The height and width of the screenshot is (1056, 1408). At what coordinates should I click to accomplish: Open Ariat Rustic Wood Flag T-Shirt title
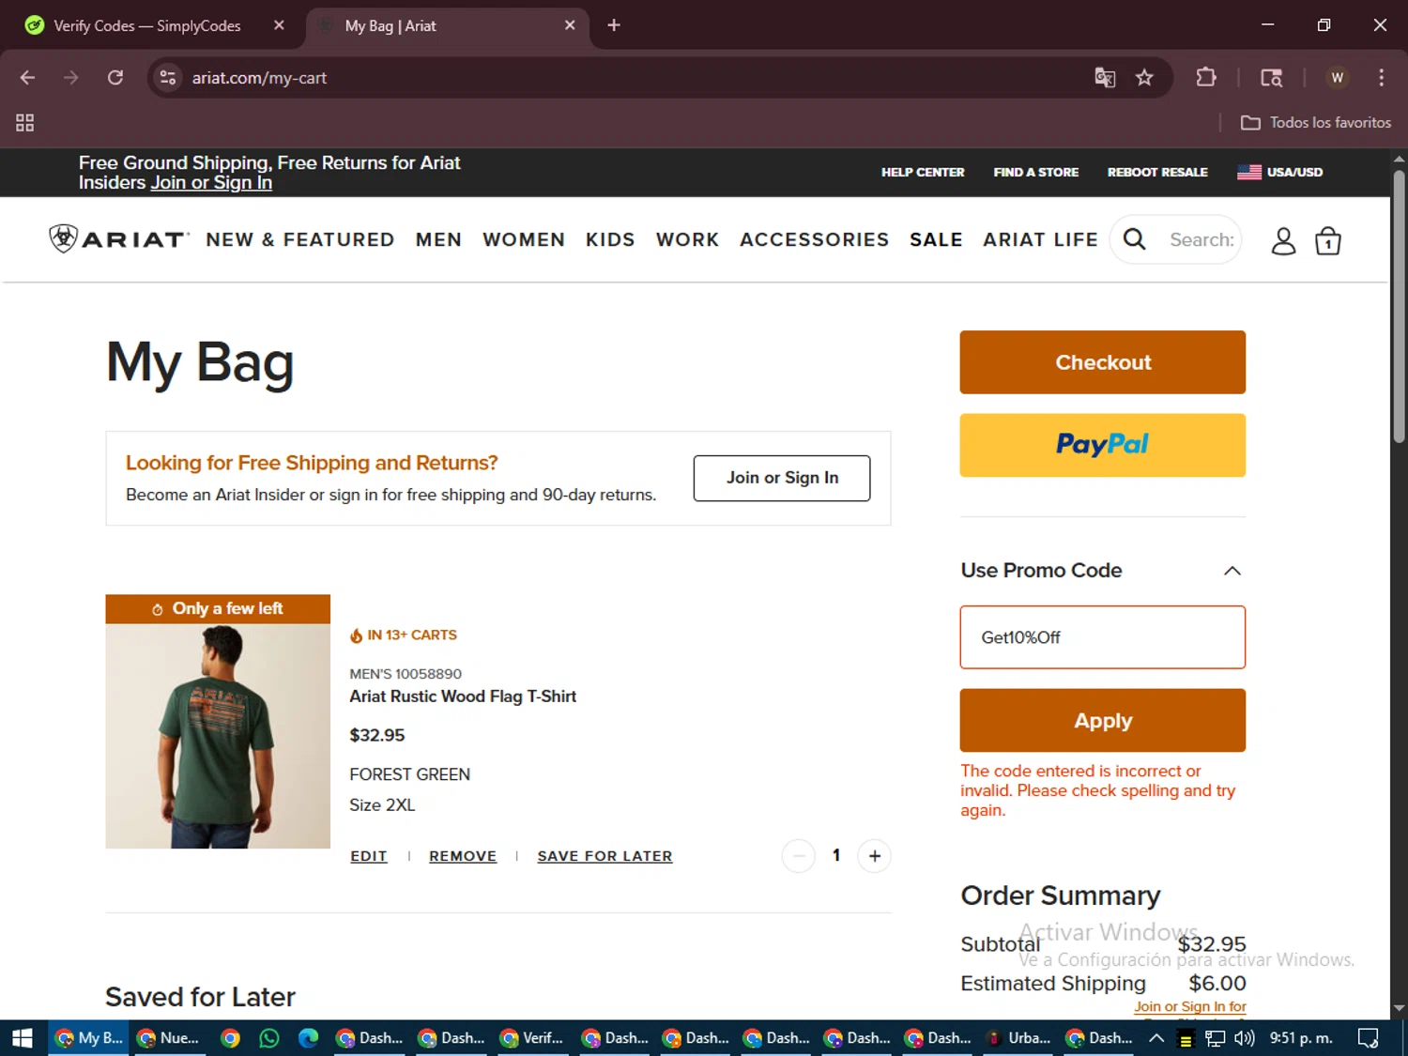pos(463,696)
